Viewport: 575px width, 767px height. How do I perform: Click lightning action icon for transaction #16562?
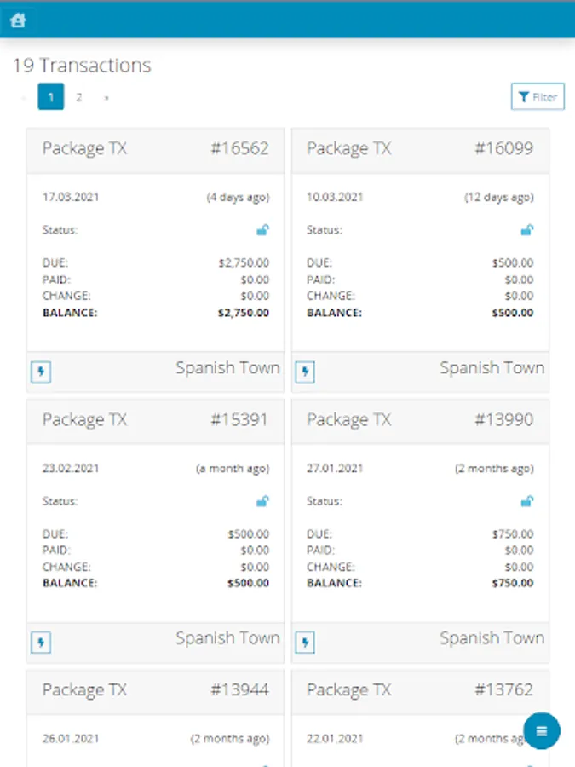[41, 372]
